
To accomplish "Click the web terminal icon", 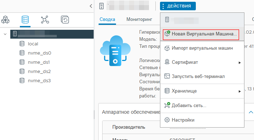I will [167, 76].
